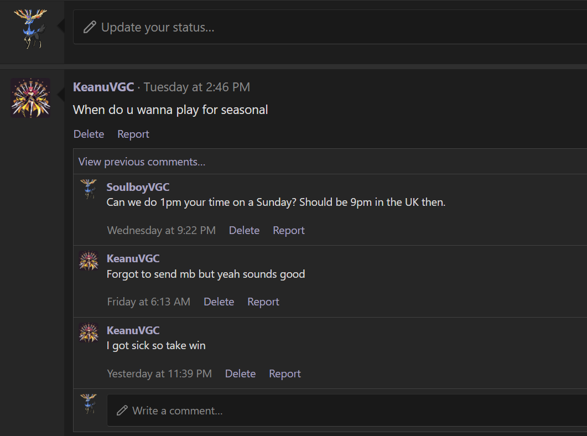
Task: Delete SoulboyVGC's comment about 1pm Sunday
Action: (x=244, y=230)
